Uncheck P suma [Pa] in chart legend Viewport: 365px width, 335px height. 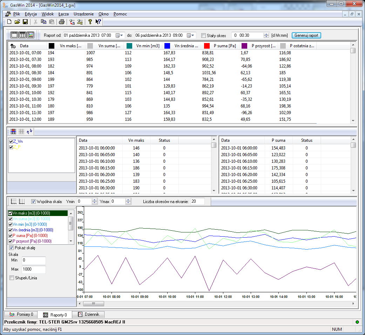(x=10, y=236)
